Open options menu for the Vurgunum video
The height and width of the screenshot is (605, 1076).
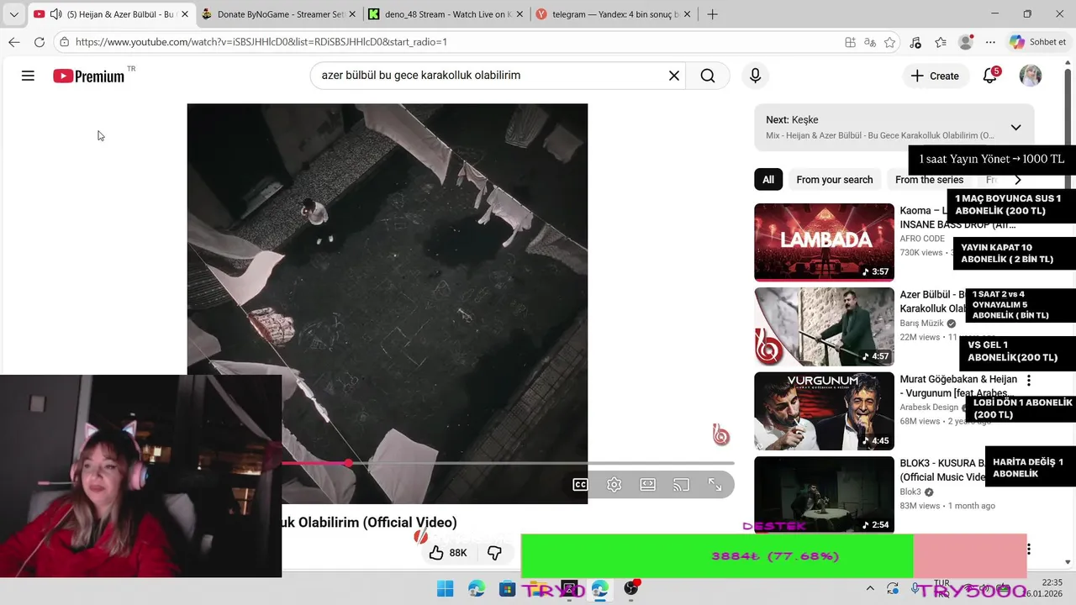tap(1028, 381)
